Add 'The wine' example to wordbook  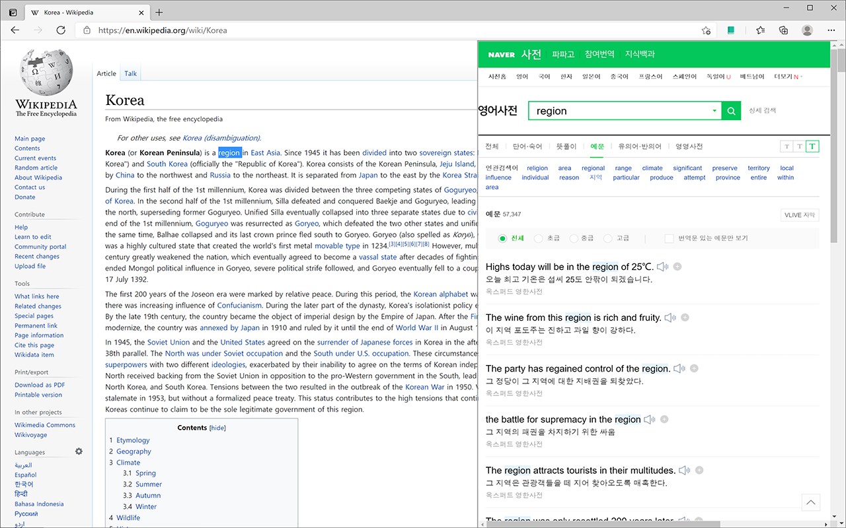pos(685,317)
